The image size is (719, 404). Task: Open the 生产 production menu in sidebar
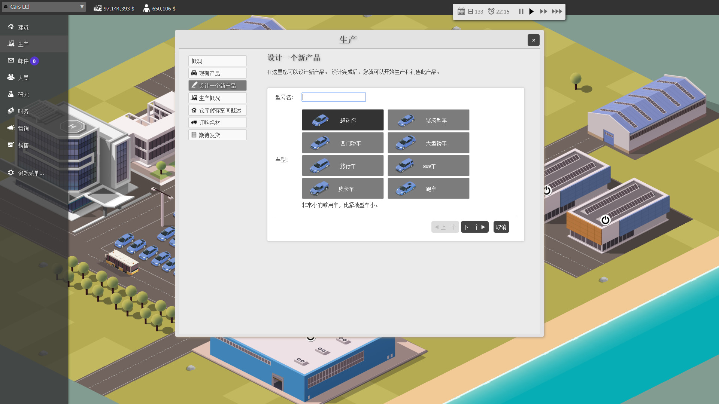(34, 44)
